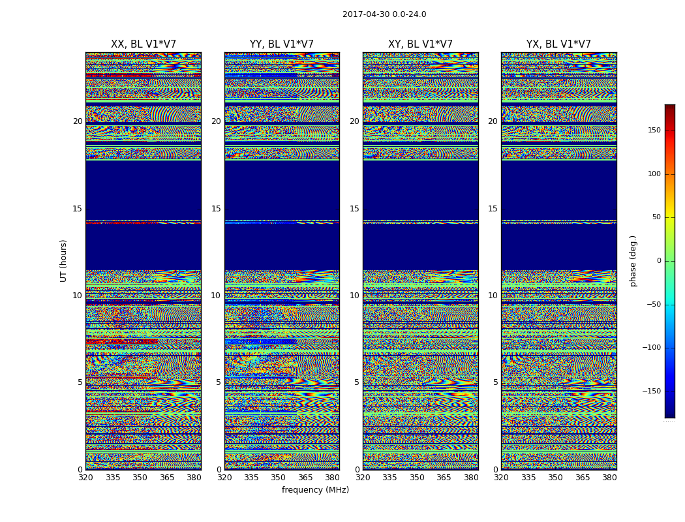This screenshot has width=685, height=522.
Task: Click the YX phase waterfall plot
Action: coord(558,261)
